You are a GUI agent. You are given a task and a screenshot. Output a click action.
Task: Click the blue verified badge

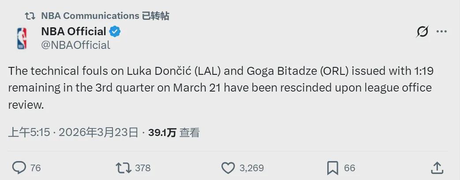tap(115, 32)
